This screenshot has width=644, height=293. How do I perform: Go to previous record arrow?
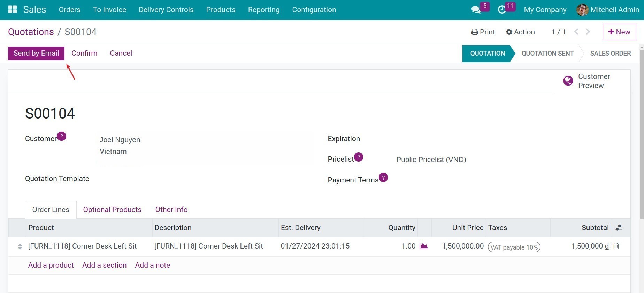pyautogui.click(x=576, y=32)
